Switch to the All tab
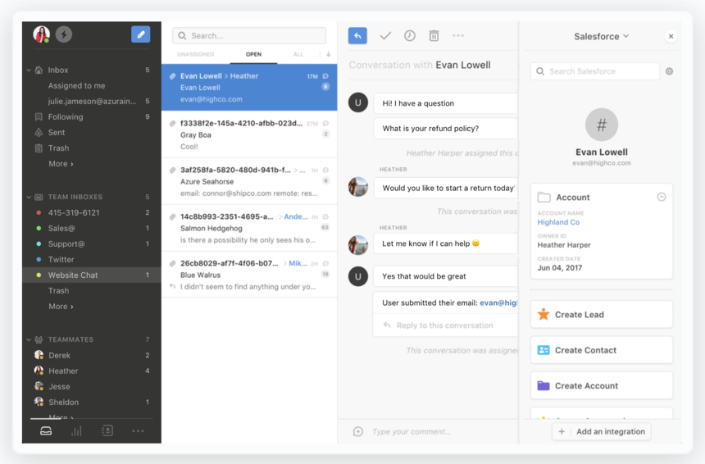Viewport: 705px width, 464px height. [x=298, y=54]
